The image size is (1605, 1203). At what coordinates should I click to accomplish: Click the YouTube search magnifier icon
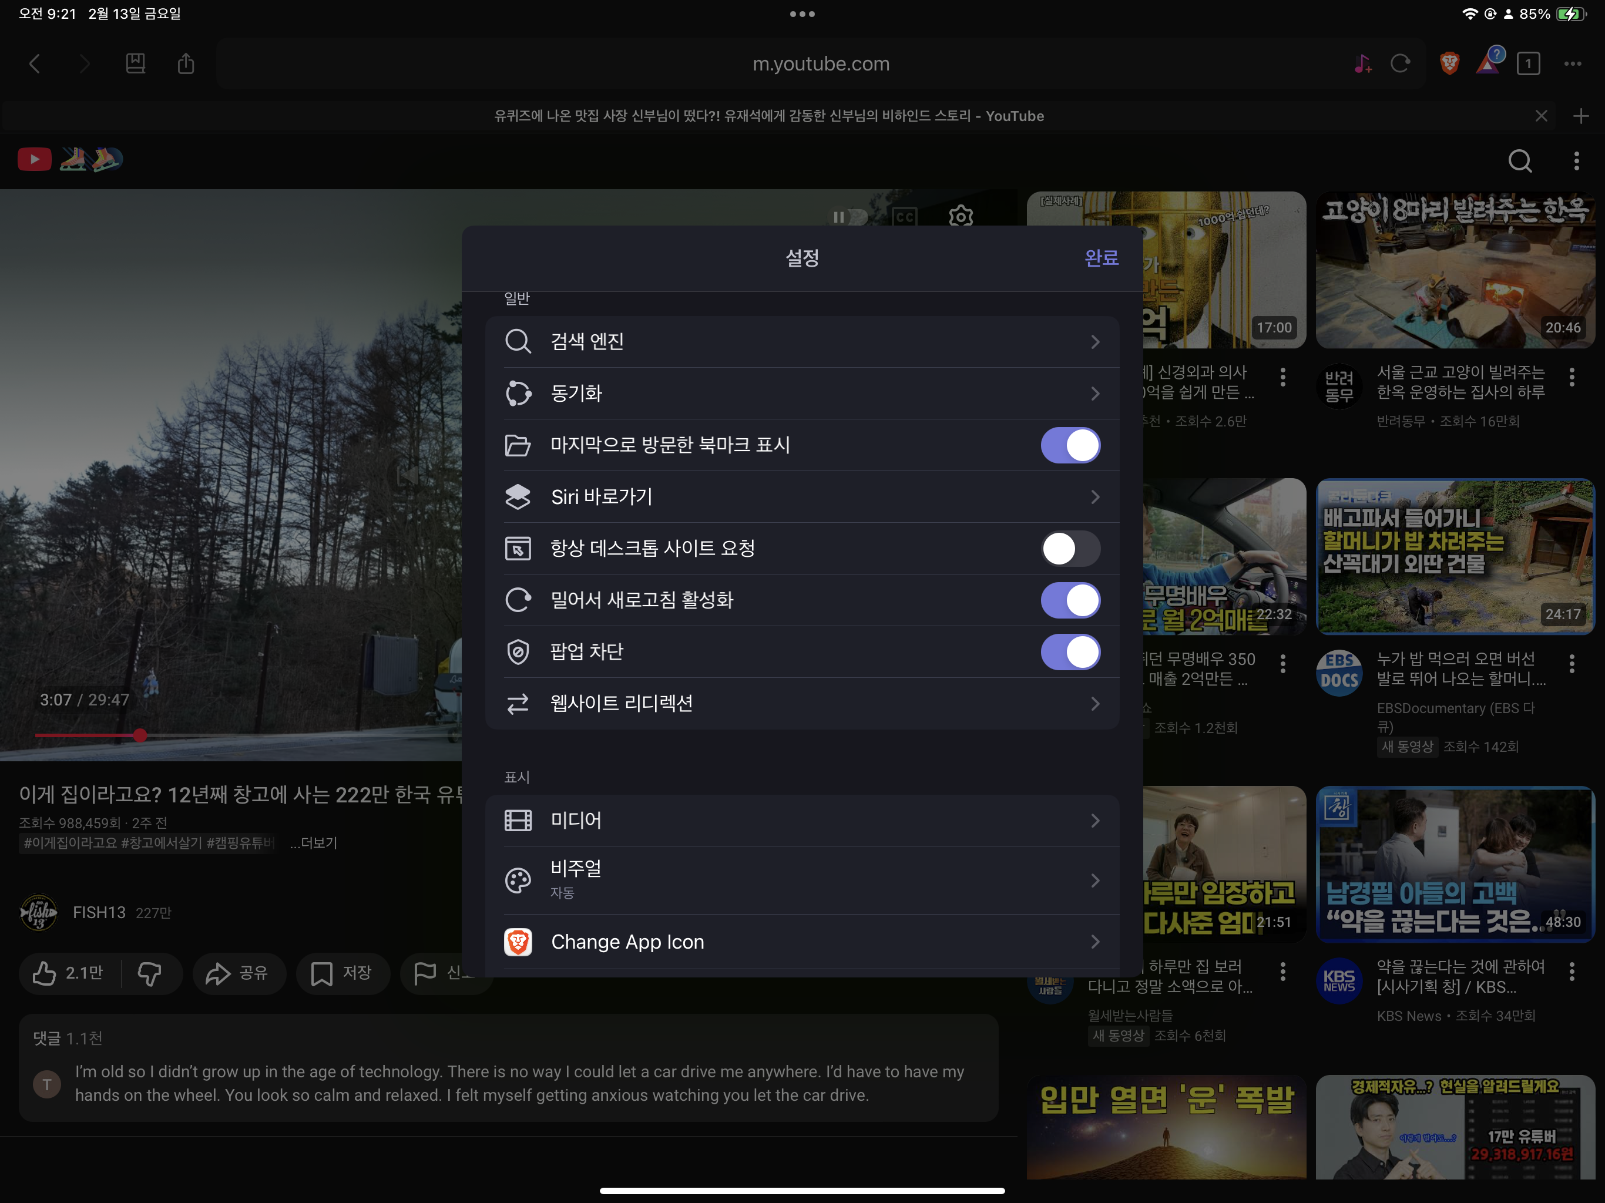[1519, 160]
